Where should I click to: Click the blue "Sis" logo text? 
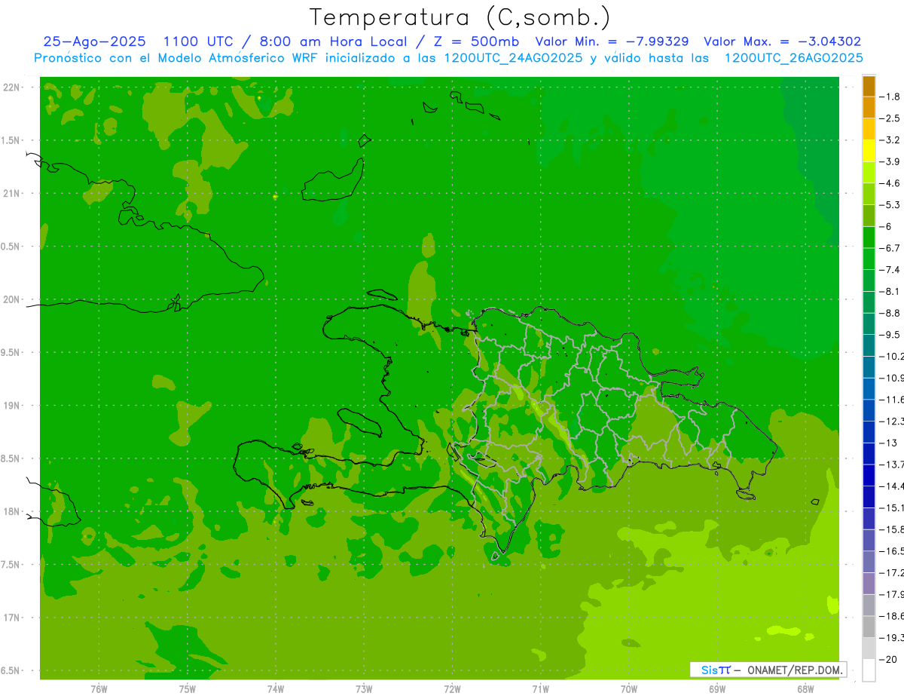(x=709, y=670)
